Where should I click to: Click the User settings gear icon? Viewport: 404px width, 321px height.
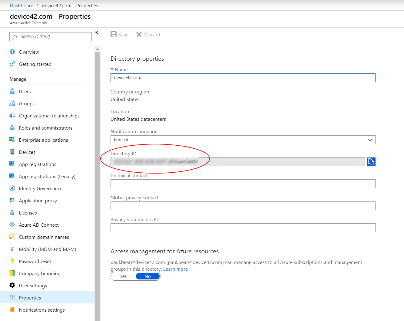pyautogui.click(x=12, y=286)
